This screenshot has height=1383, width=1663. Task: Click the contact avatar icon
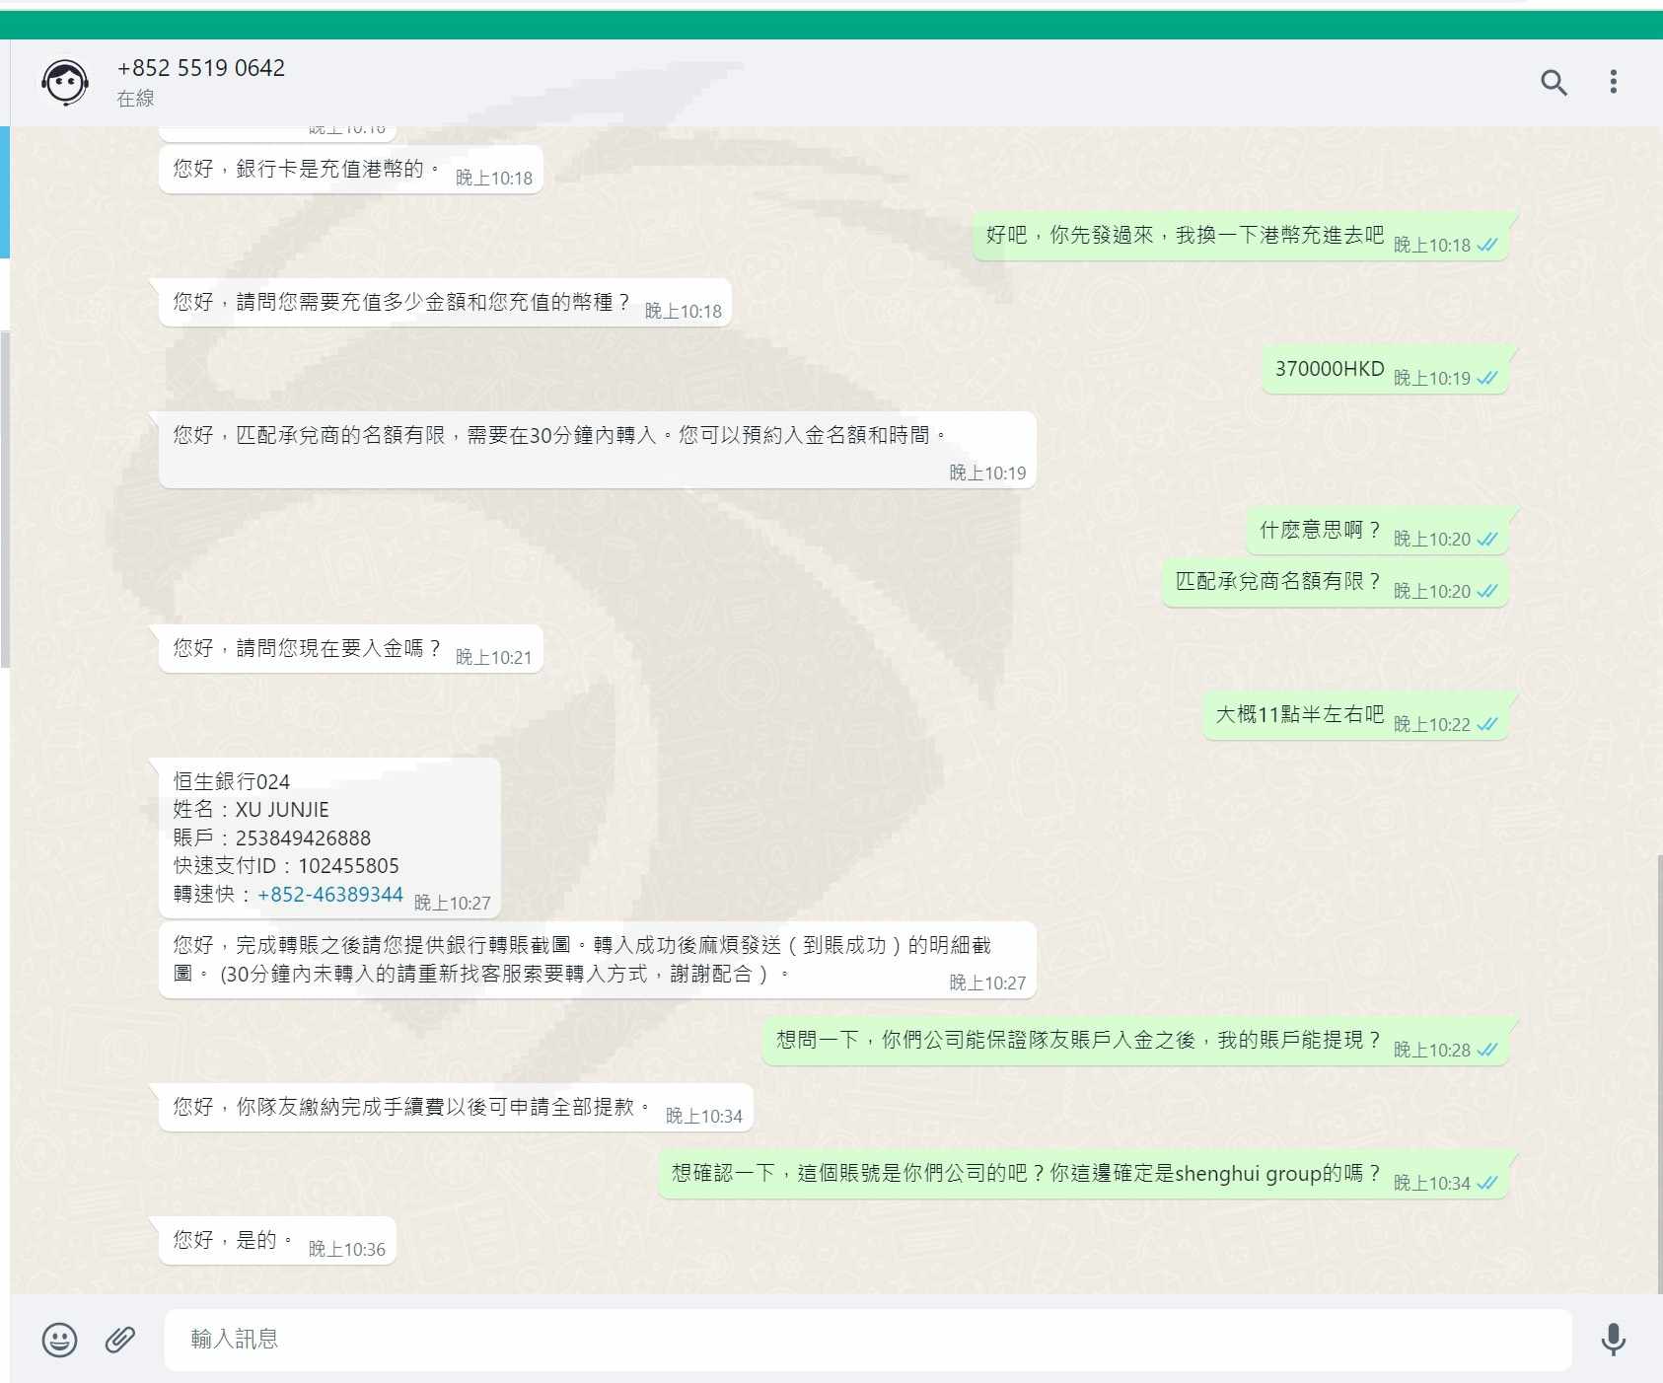pyautogui.click(x=65, y=82)
